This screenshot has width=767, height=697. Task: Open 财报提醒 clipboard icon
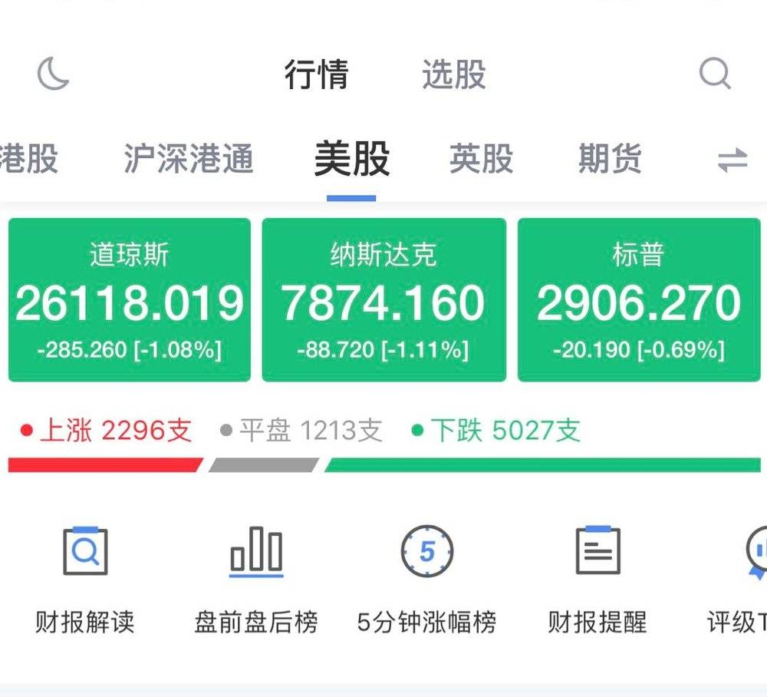coord(597,550)
